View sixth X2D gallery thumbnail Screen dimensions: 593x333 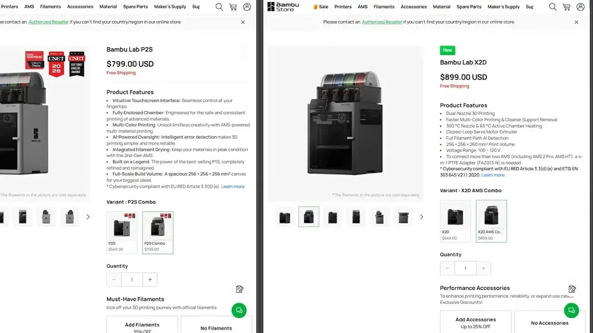403,217
